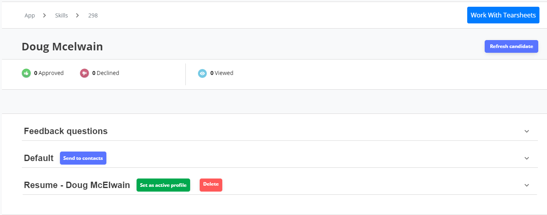Click the Refresh candidate button
547x215 pixels.
coord(511,46)
